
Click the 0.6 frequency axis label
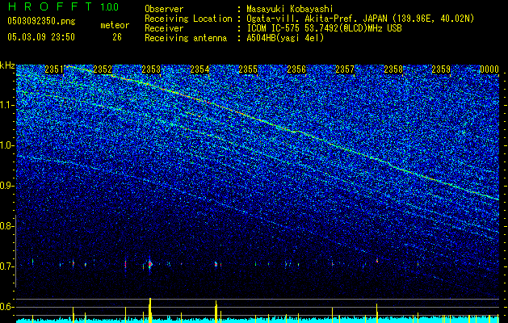7,307
